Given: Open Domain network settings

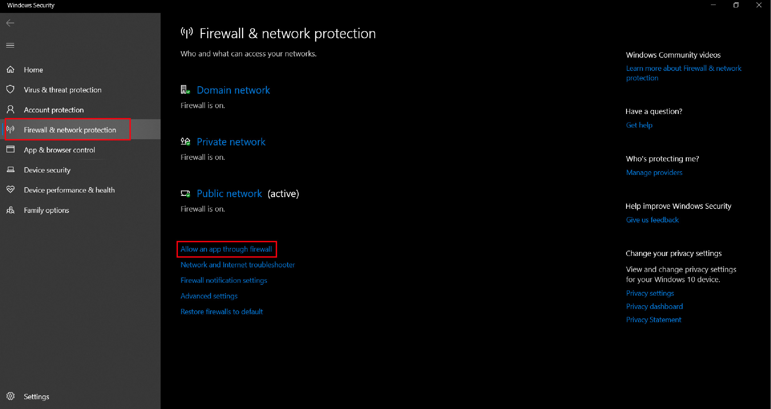Looking at the screenshot, I should (233, 90).
